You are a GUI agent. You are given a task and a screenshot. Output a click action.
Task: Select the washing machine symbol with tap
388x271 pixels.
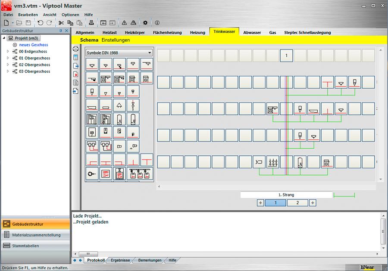click(106, 78)
